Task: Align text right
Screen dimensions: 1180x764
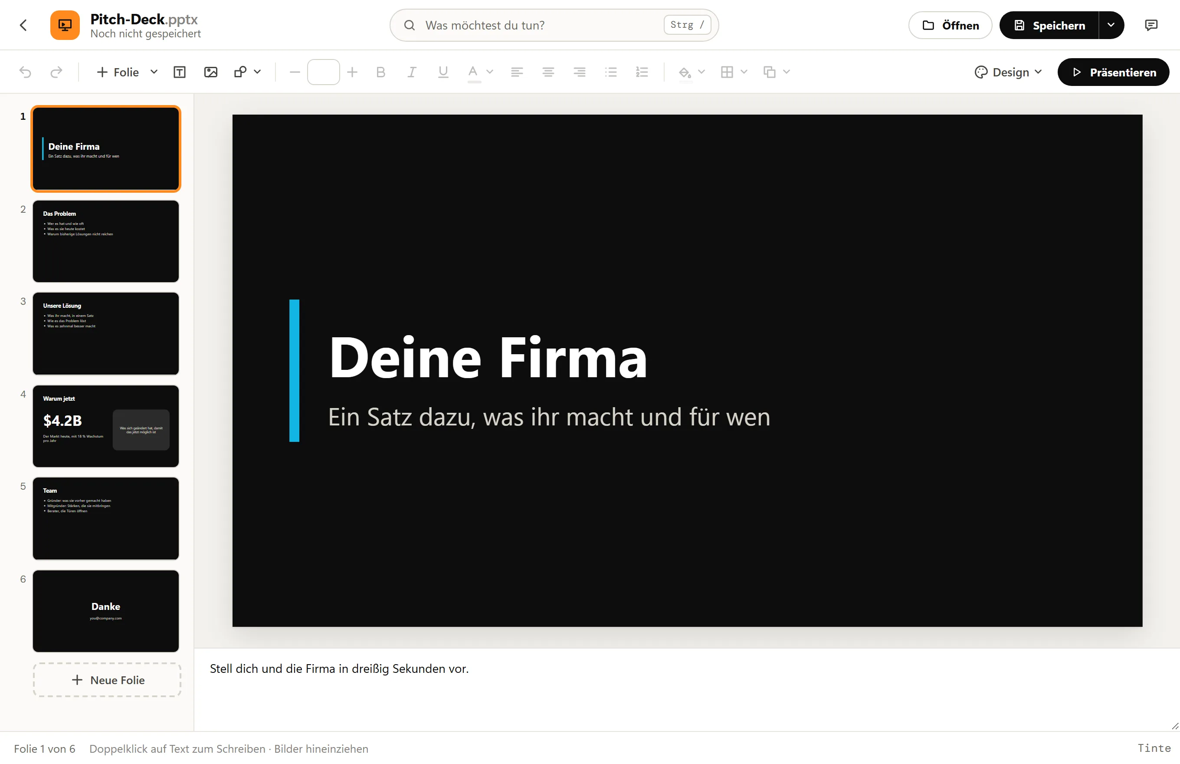Action: pyautogui.click(x=580, y=72)
